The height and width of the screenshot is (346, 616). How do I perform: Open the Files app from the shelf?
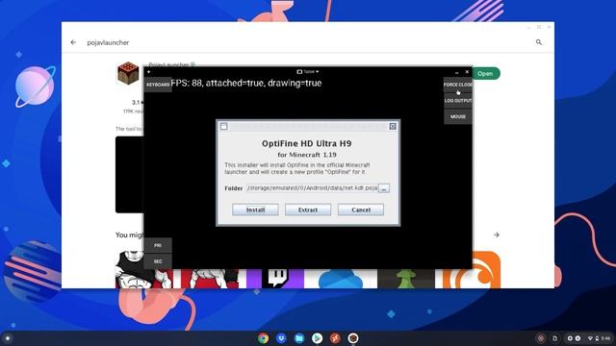(x=299, y=338)
